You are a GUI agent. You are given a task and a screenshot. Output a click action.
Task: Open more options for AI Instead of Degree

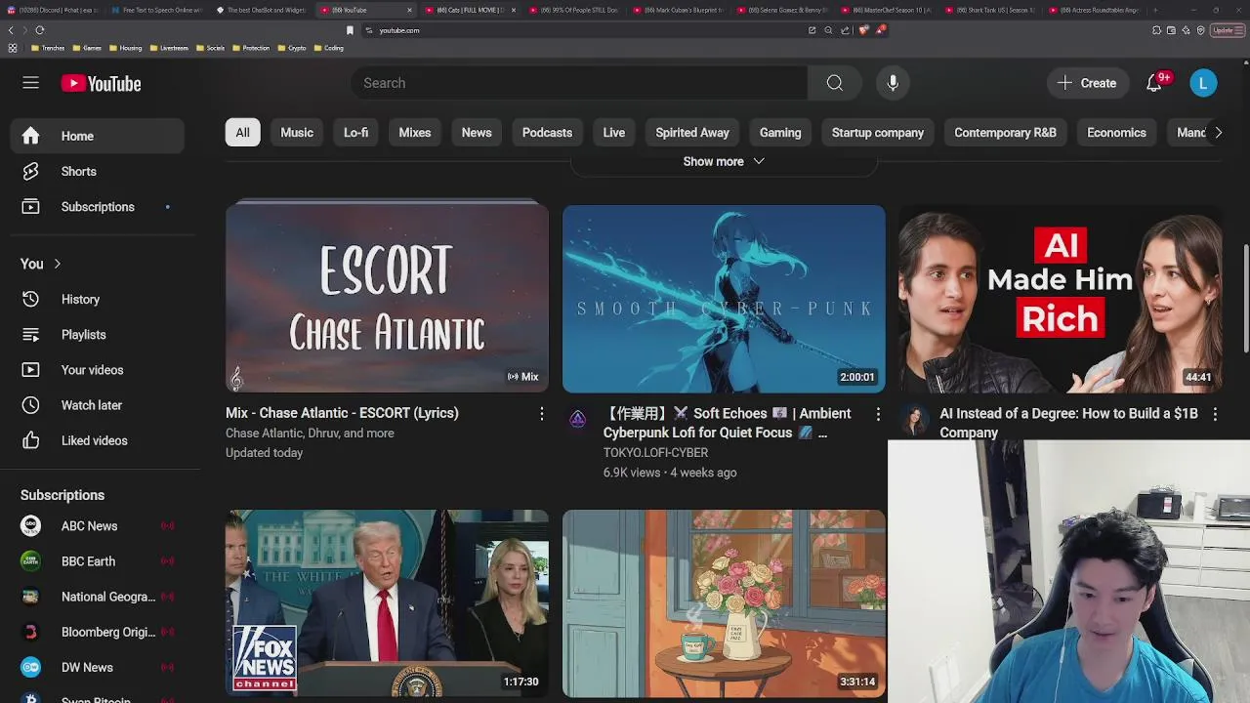point(1215,414)
